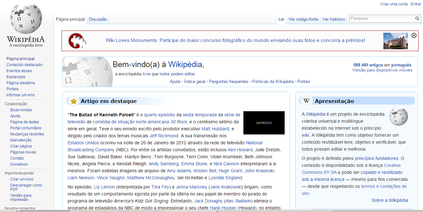Open the 30 Rock thumbnail image
The image size is (423, 212).
(x=264, y=123)
